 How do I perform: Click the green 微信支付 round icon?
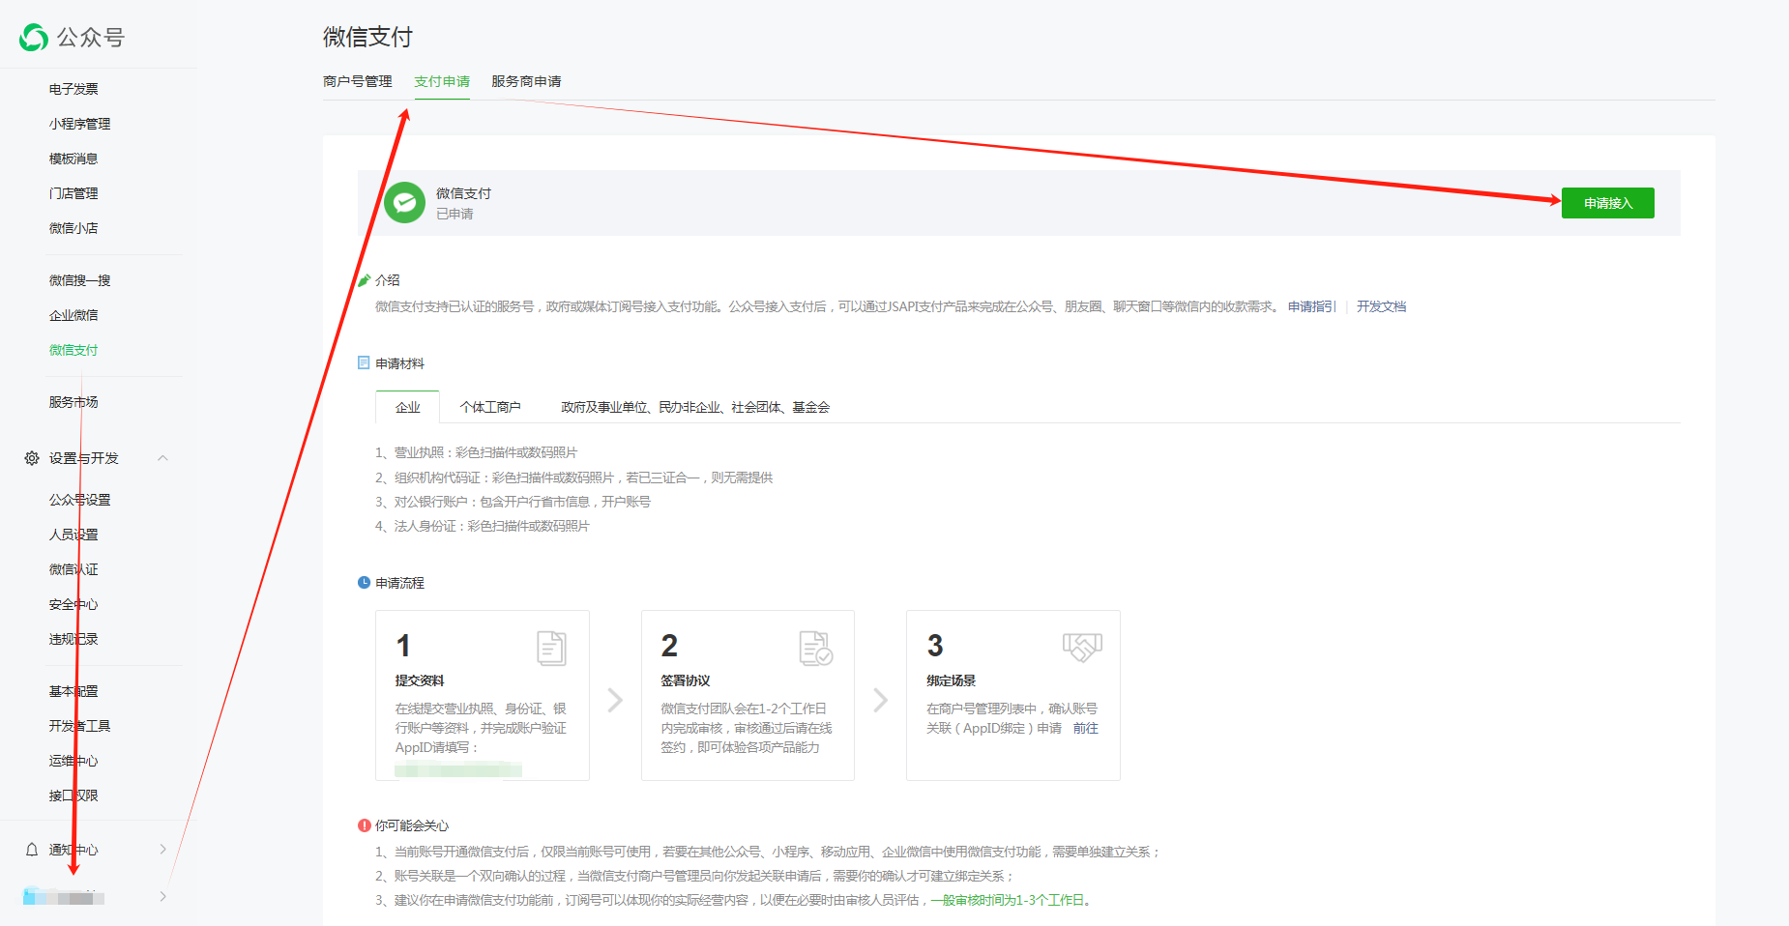click(404, 203)
